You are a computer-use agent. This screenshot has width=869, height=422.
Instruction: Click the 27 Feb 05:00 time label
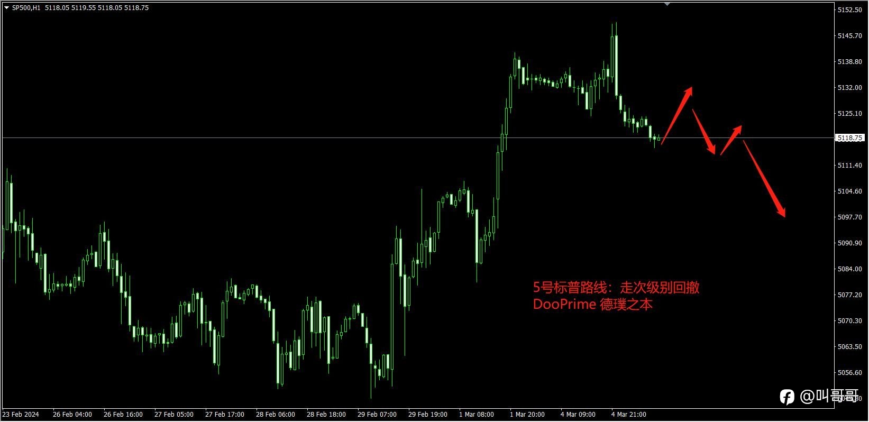(x=174, y=415)
